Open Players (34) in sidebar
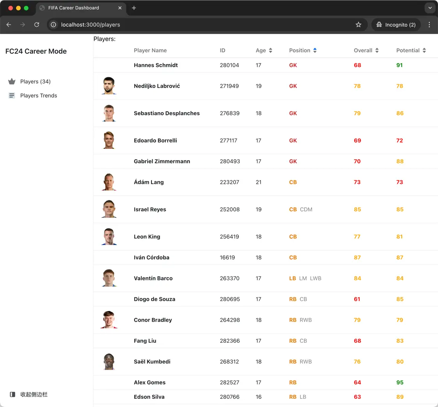The image size is (438, 407). coord(35,81)
